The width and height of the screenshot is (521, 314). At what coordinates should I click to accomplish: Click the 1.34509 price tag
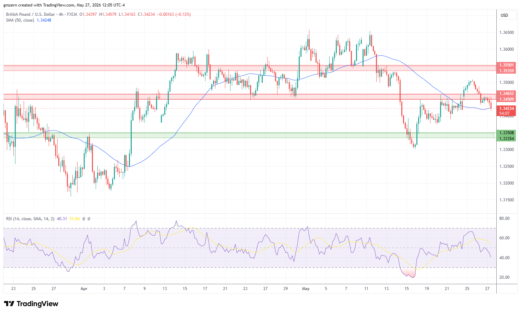506,99
